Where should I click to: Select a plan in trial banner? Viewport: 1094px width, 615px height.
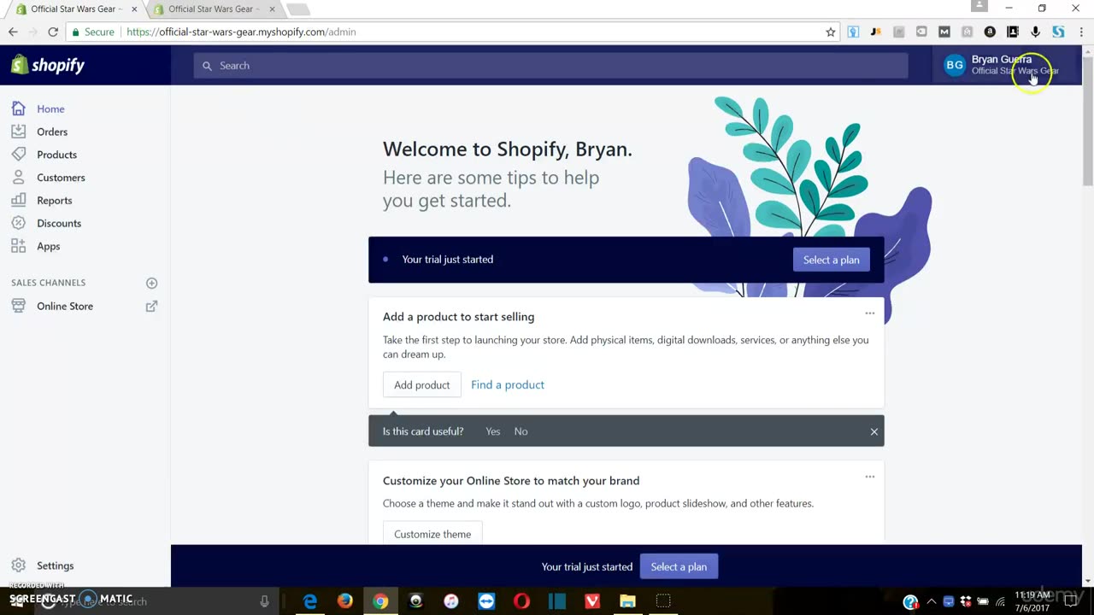click(x=832, y=260)
